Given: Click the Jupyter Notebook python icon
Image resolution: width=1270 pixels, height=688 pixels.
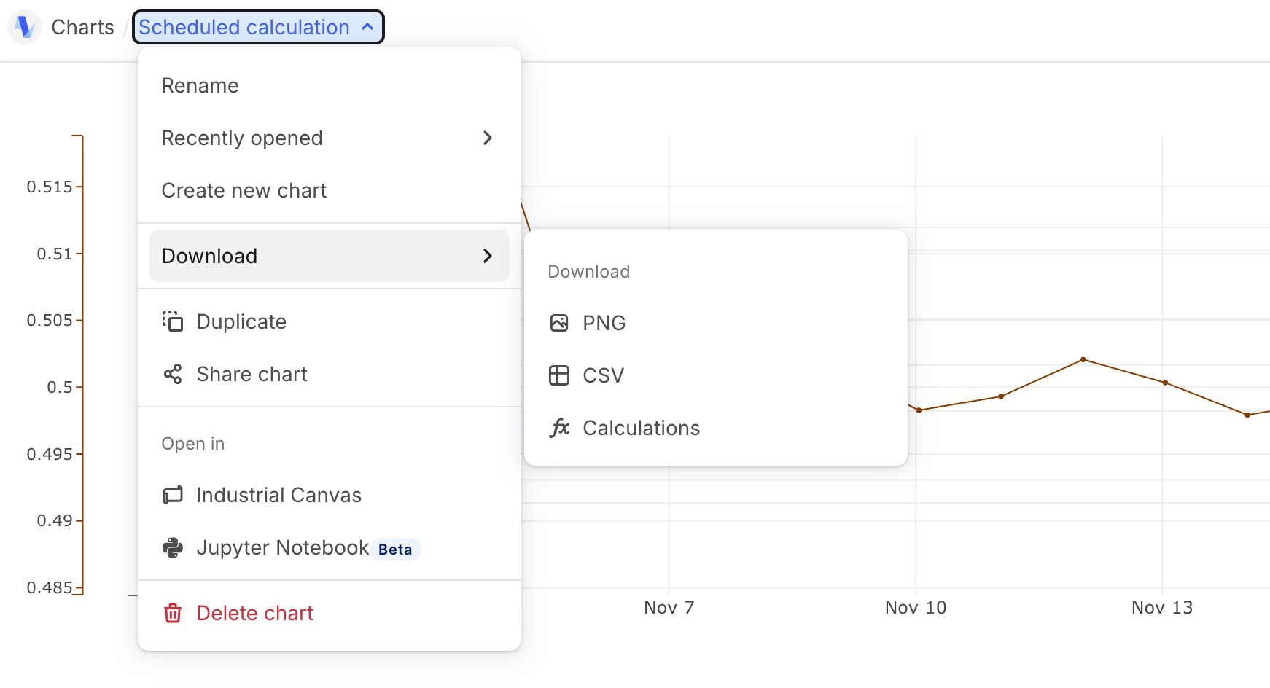Looking at the screenshot, I should [173, 548].
